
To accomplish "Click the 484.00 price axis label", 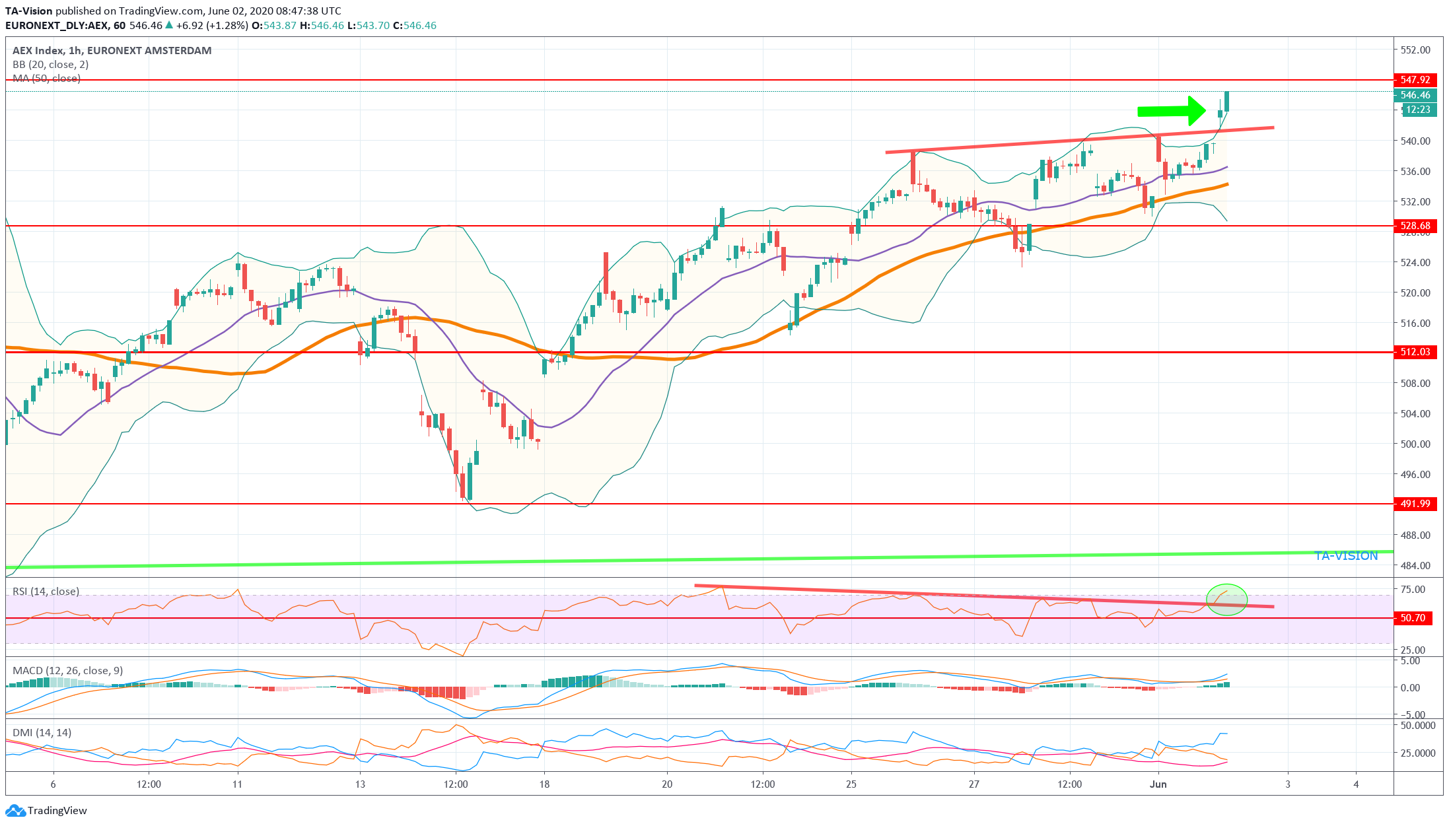I will tap(1415, 566).
